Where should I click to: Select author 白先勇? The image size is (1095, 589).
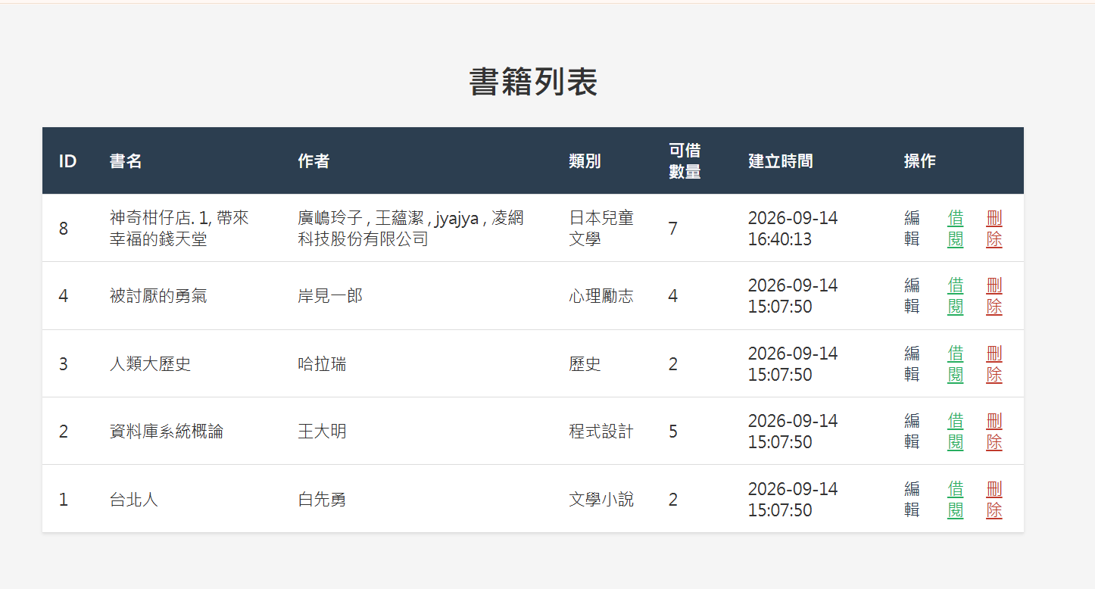click(x=322, y=500)
